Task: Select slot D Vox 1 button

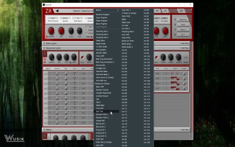Action: (183, 35)
